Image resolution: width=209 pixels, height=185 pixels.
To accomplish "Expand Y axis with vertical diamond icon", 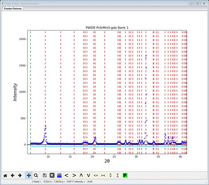I will click(x=110, y=175).
